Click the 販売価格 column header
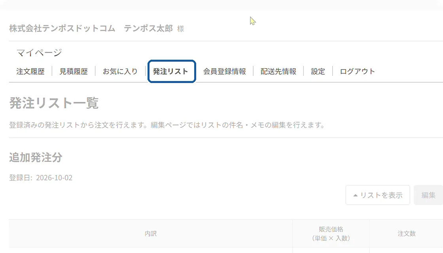This screenshot has width=443, height=253. click(x=331, y=234)
